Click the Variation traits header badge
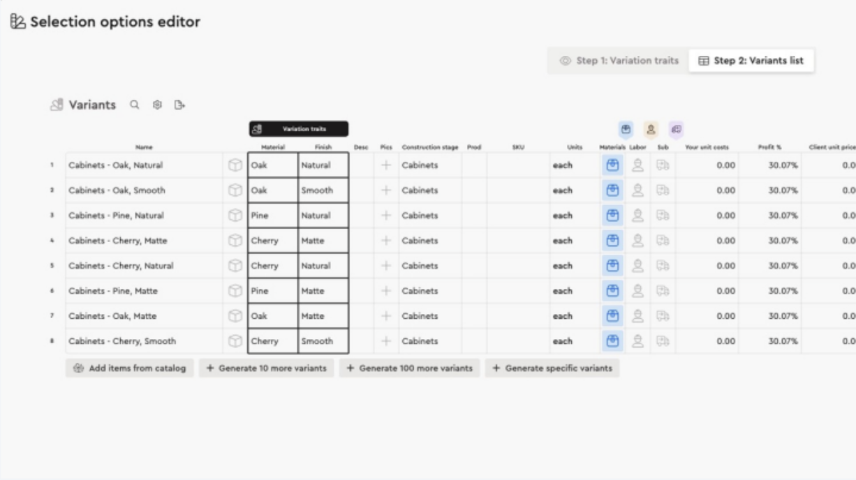 coord(299,129)
